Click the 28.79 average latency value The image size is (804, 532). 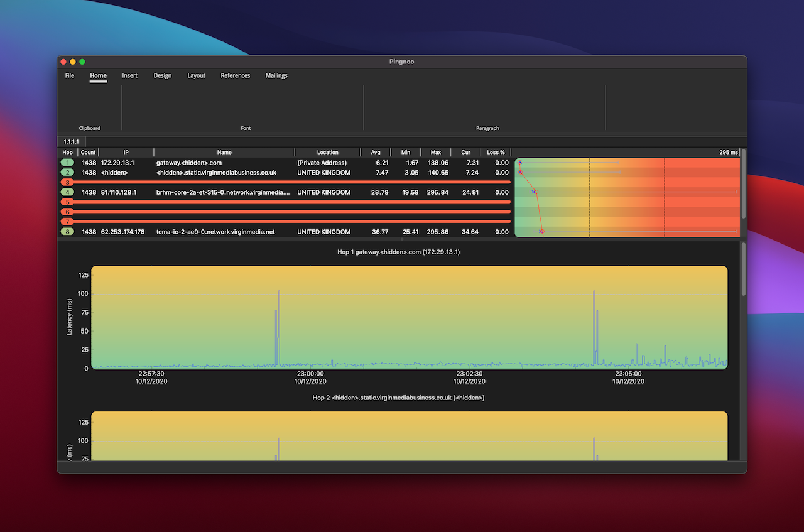(379, 192)
